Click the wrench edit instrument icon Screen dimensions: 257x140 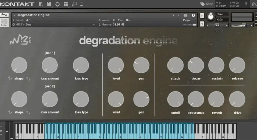4,15
